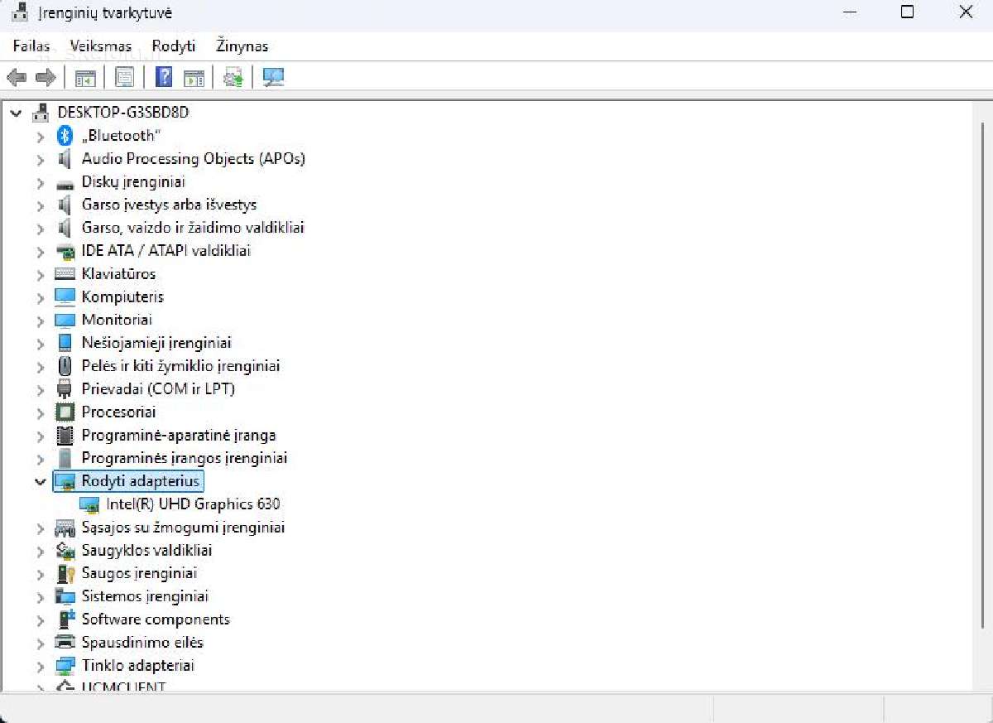Viewport: 993px width, 723px height.
Task: Click the printer icon beside Spausdinimo eilės
Action: pos(65,643)
